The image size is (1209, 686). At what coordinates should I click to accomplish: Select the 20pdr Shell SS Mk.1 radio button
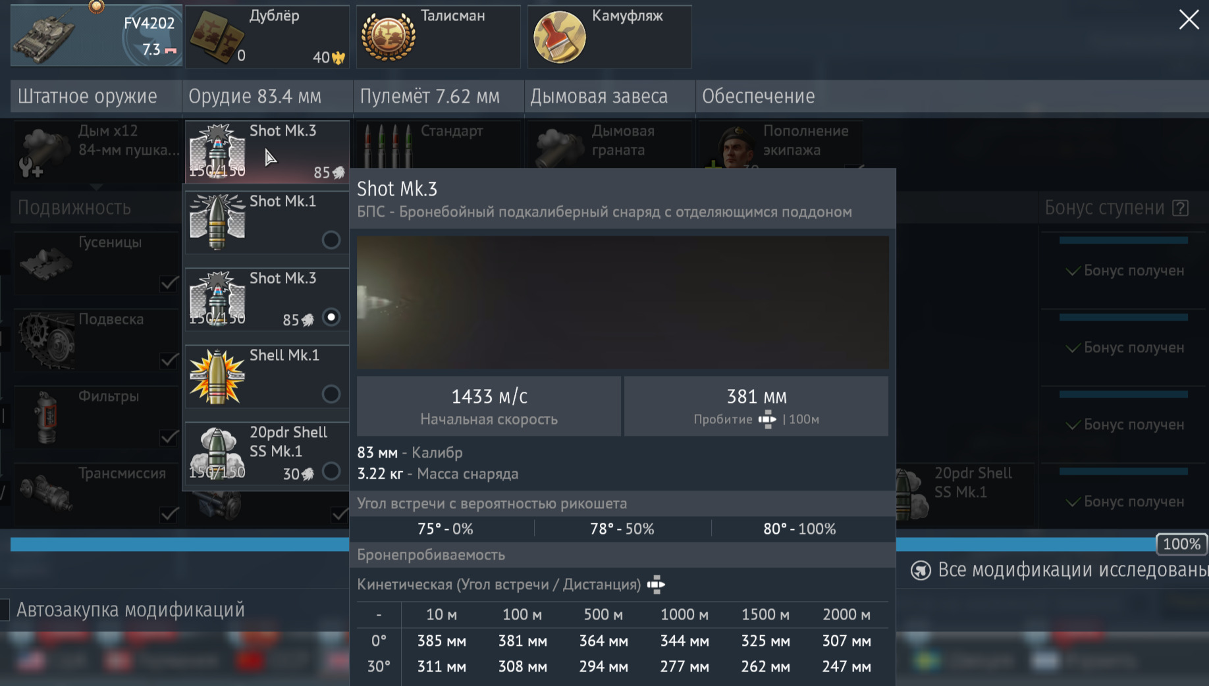pyautogui.click(x=331, y=471)
